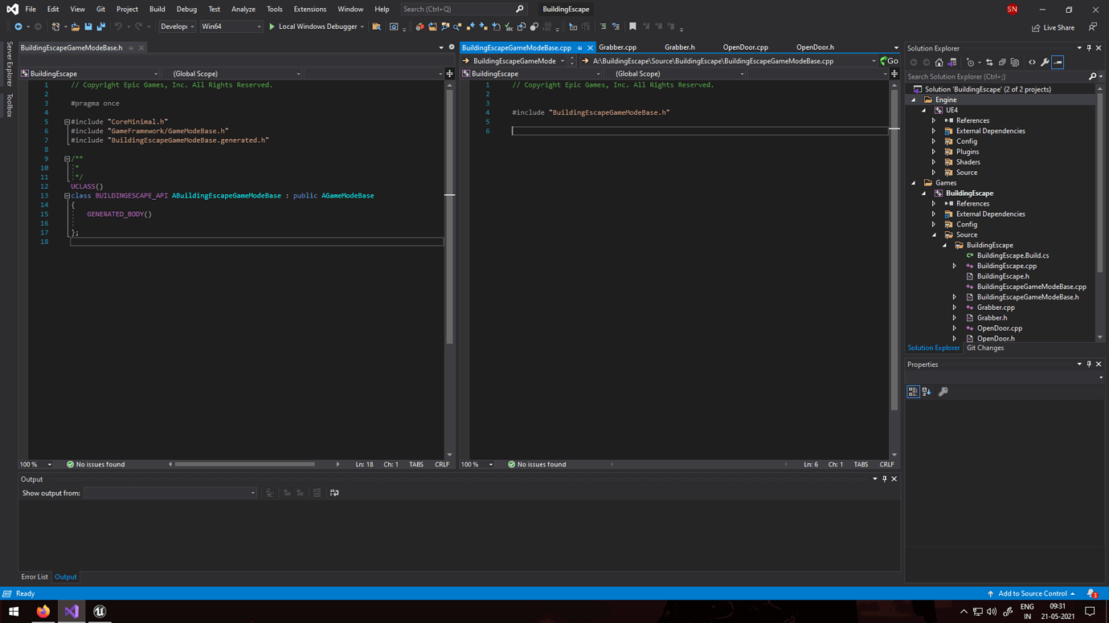Screen dimensions: 1109x623
Task: Switch to the Grabber.cpp tab
Action: point(619,47)
